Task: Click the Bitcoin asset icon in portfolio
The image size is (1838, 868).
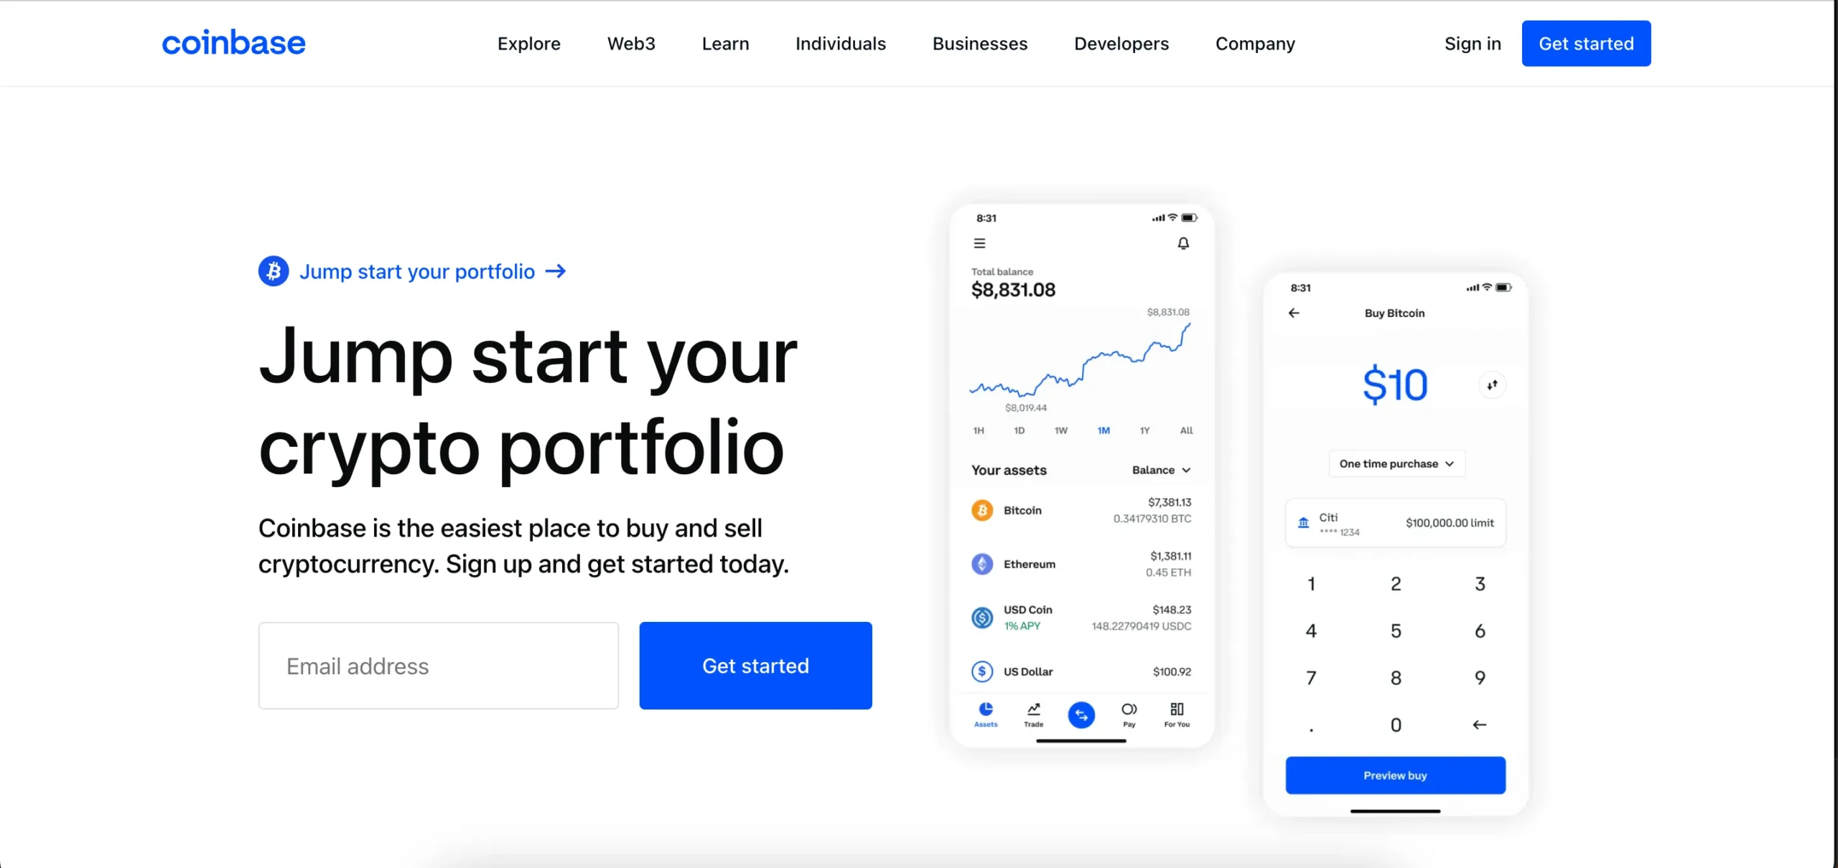Action: coord(981,509)
